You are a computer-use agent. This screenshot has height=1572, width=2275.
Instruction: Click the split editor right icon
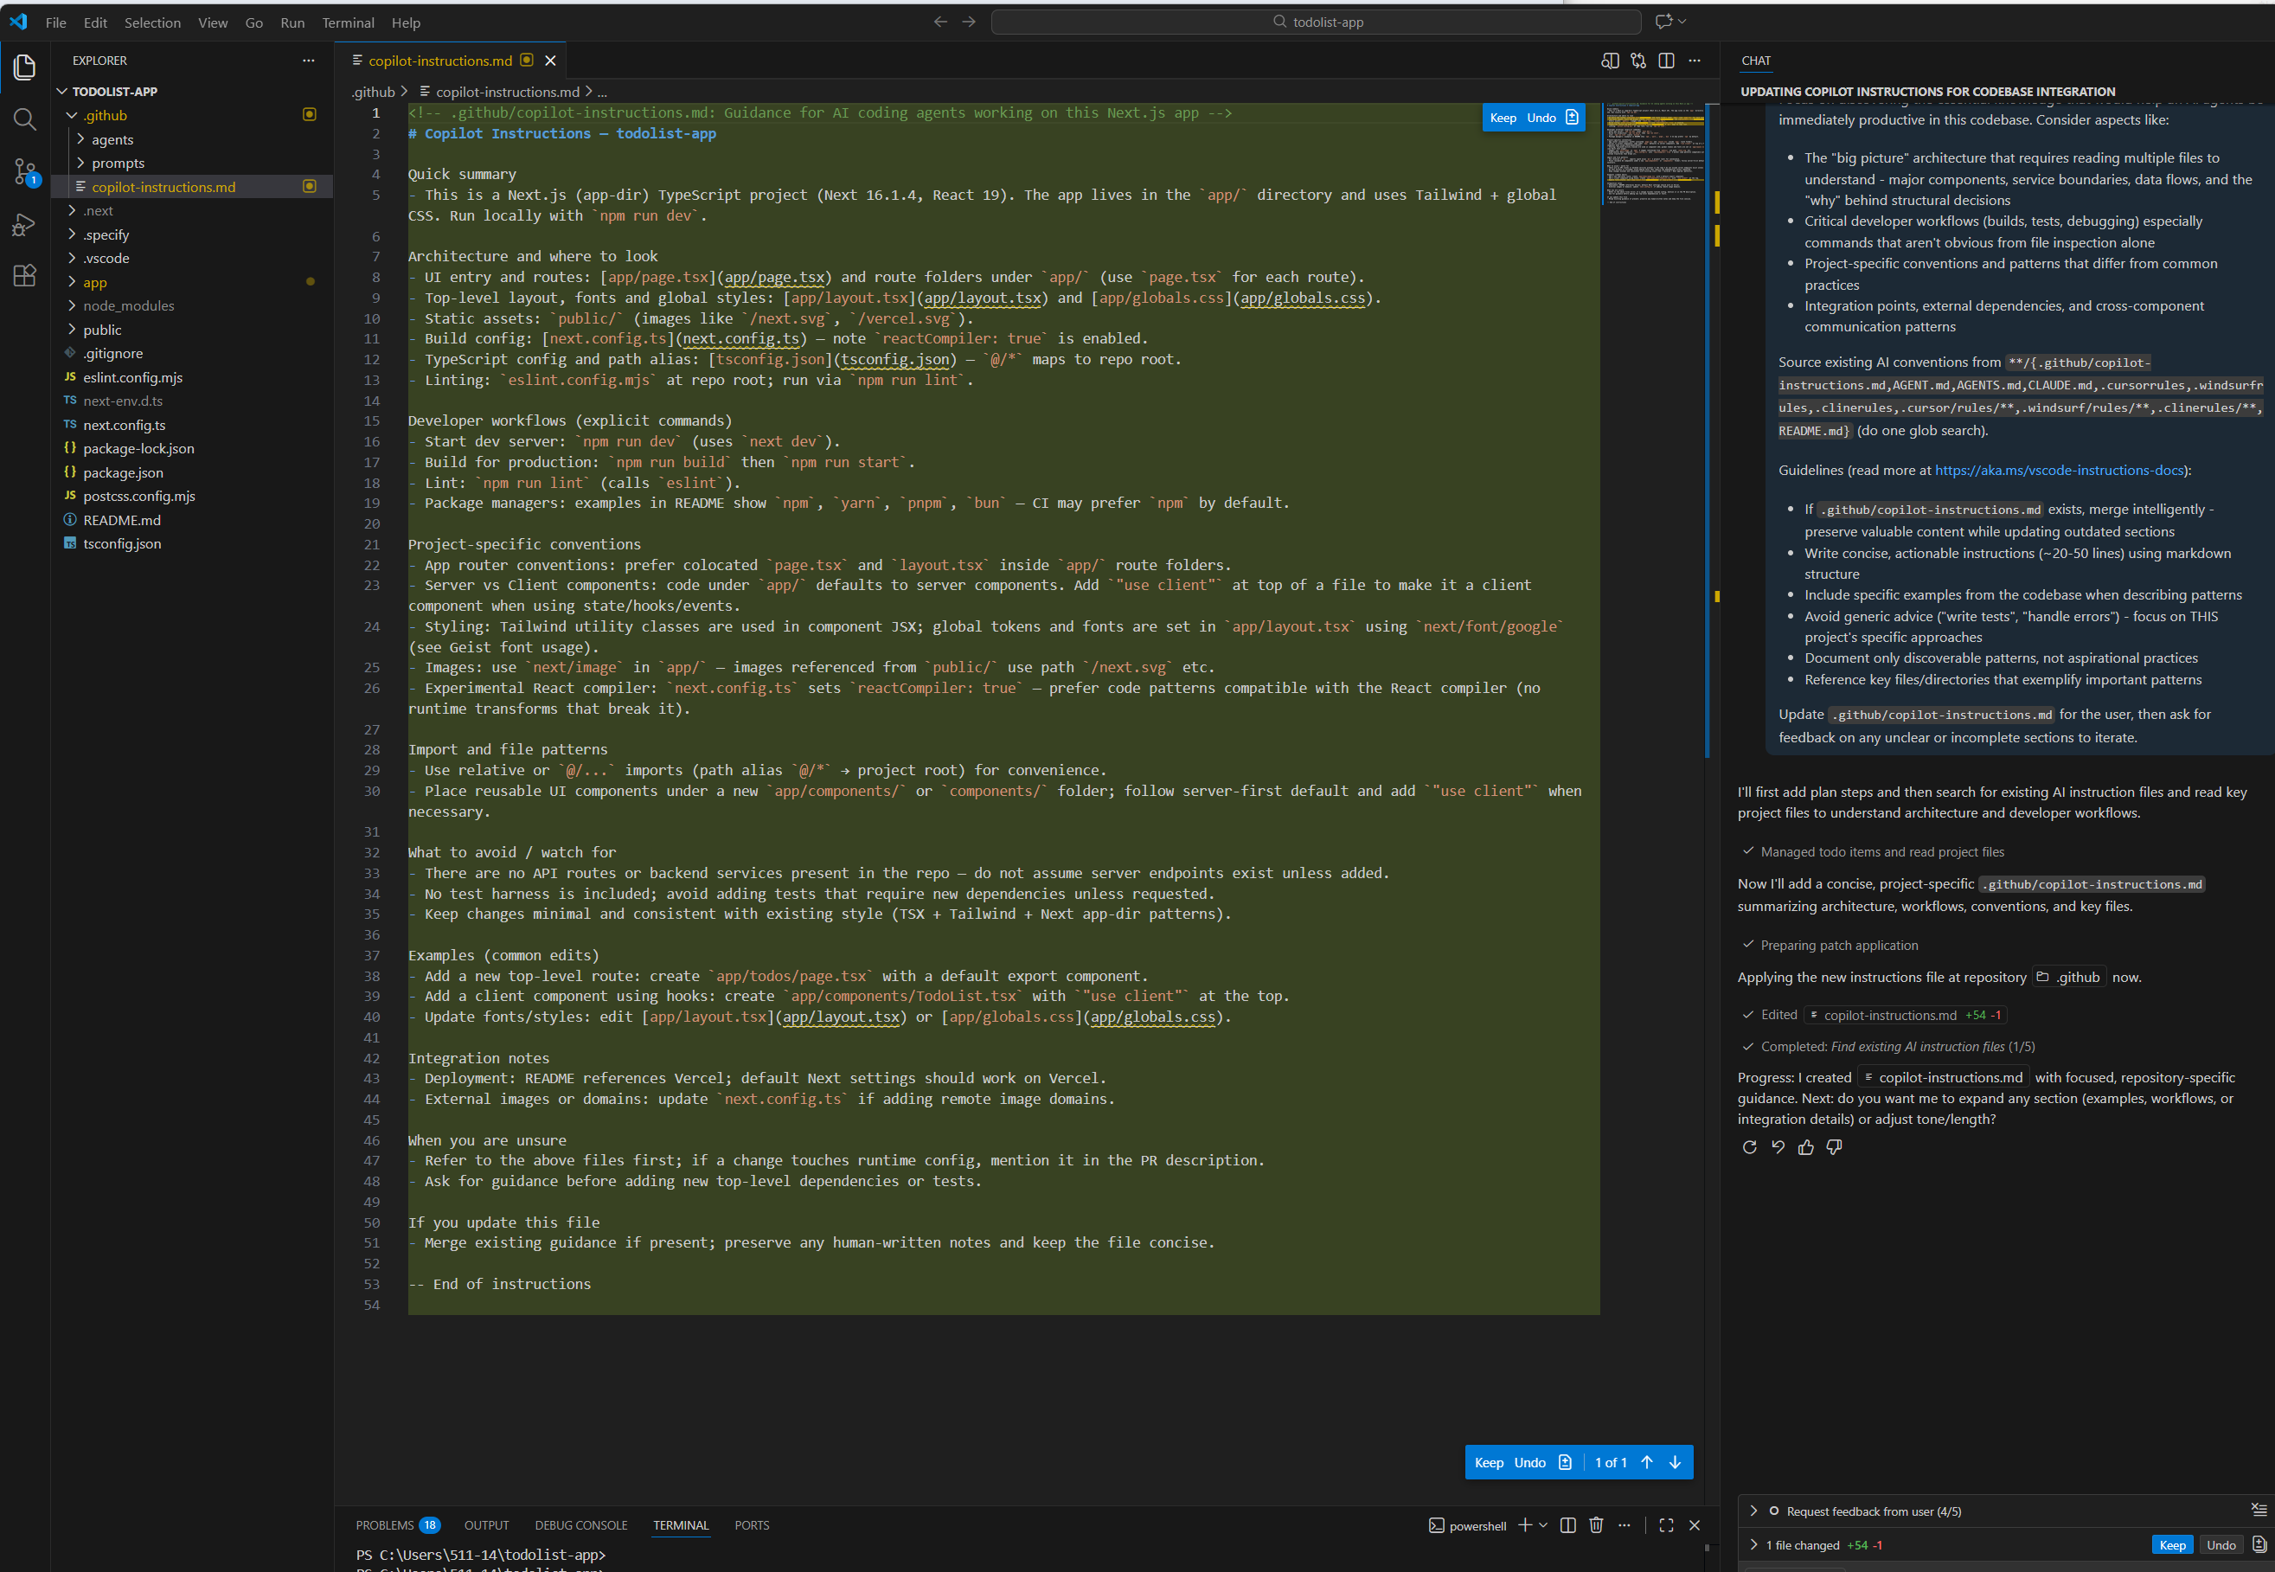1665,61
